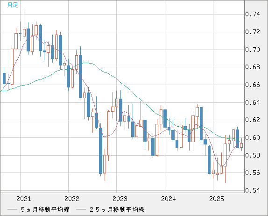
Task: Click the 2025 year label
Action: pyautogui.click(x=217, y=199)
